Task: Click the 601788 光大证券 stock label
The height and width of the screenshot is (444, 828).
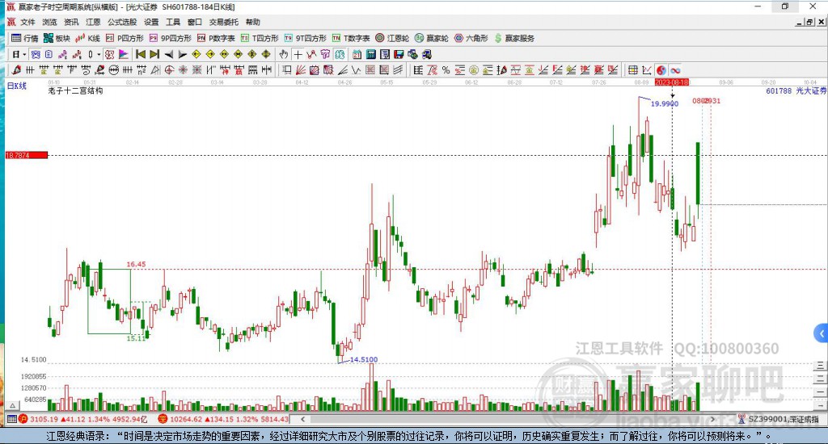Action: point(796,90)
